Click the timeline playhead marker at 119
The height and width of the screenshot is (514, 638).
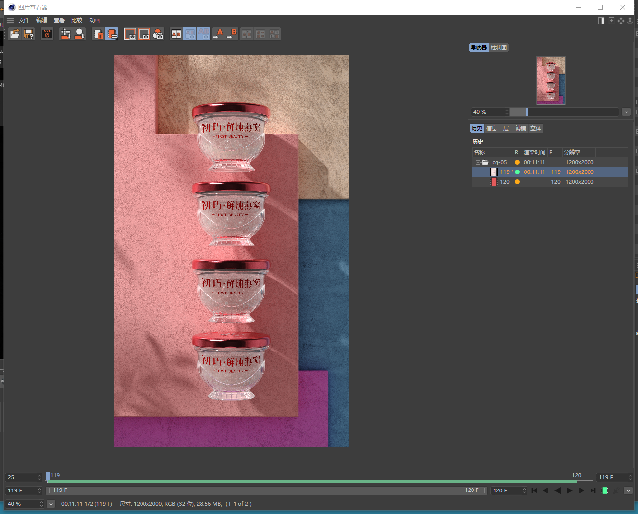(x=47, y=476)
